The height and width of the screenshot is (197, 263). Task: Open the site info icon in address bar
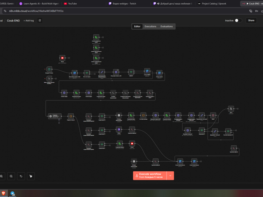pos(5,11)
